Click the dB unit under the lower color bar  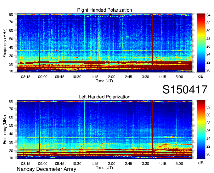coord(201,163)
